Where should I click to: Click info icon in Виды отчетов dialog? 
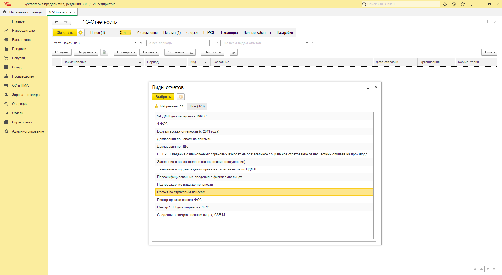pyautogui.click(x=181, y=97)
